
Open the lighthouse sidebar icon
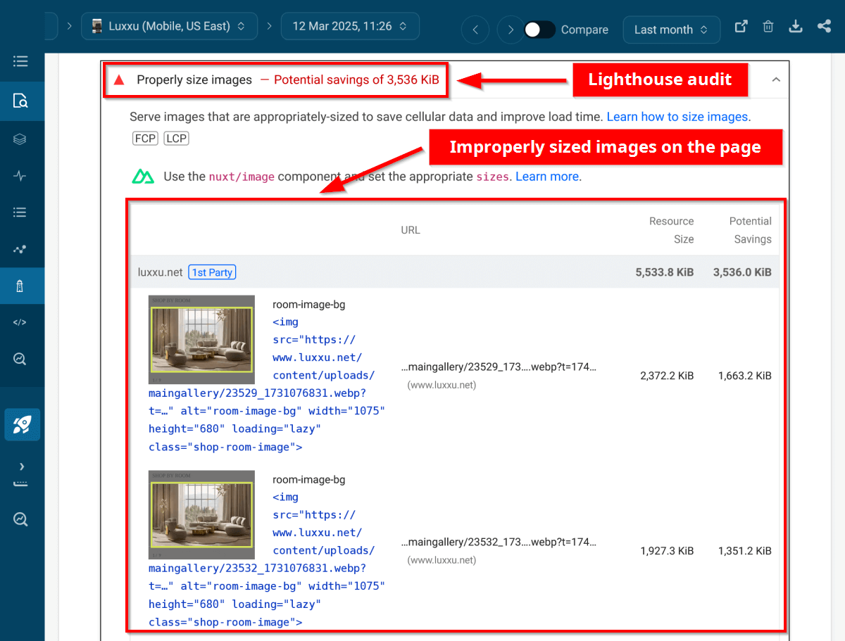tap(20, 286)
